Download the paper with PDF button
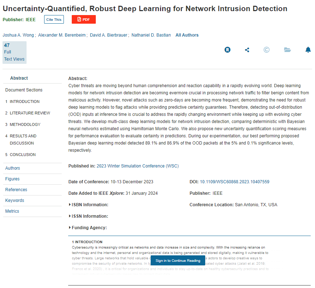This screenshot has height=288, width=315. click(84, 19)
